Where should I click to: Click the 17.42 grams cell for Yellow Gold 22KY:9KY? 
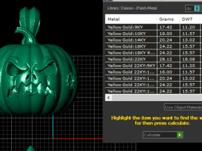[168, 65]
